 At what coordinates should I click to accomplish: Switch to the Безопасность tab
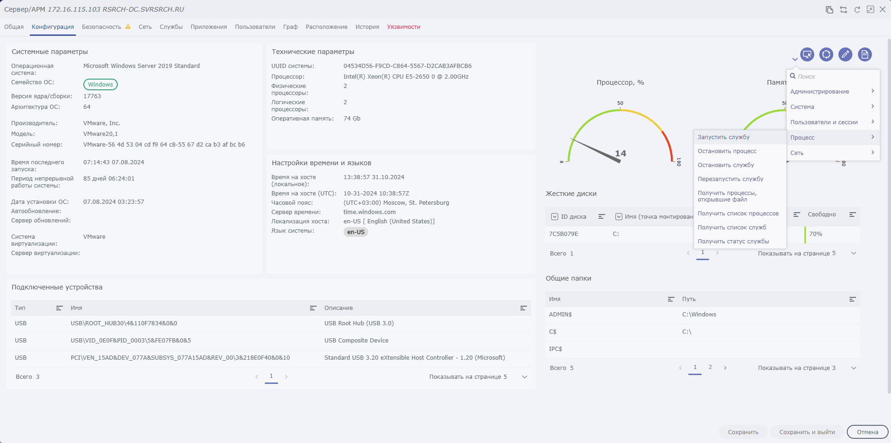pyautogui.click(x=101, y=27)
